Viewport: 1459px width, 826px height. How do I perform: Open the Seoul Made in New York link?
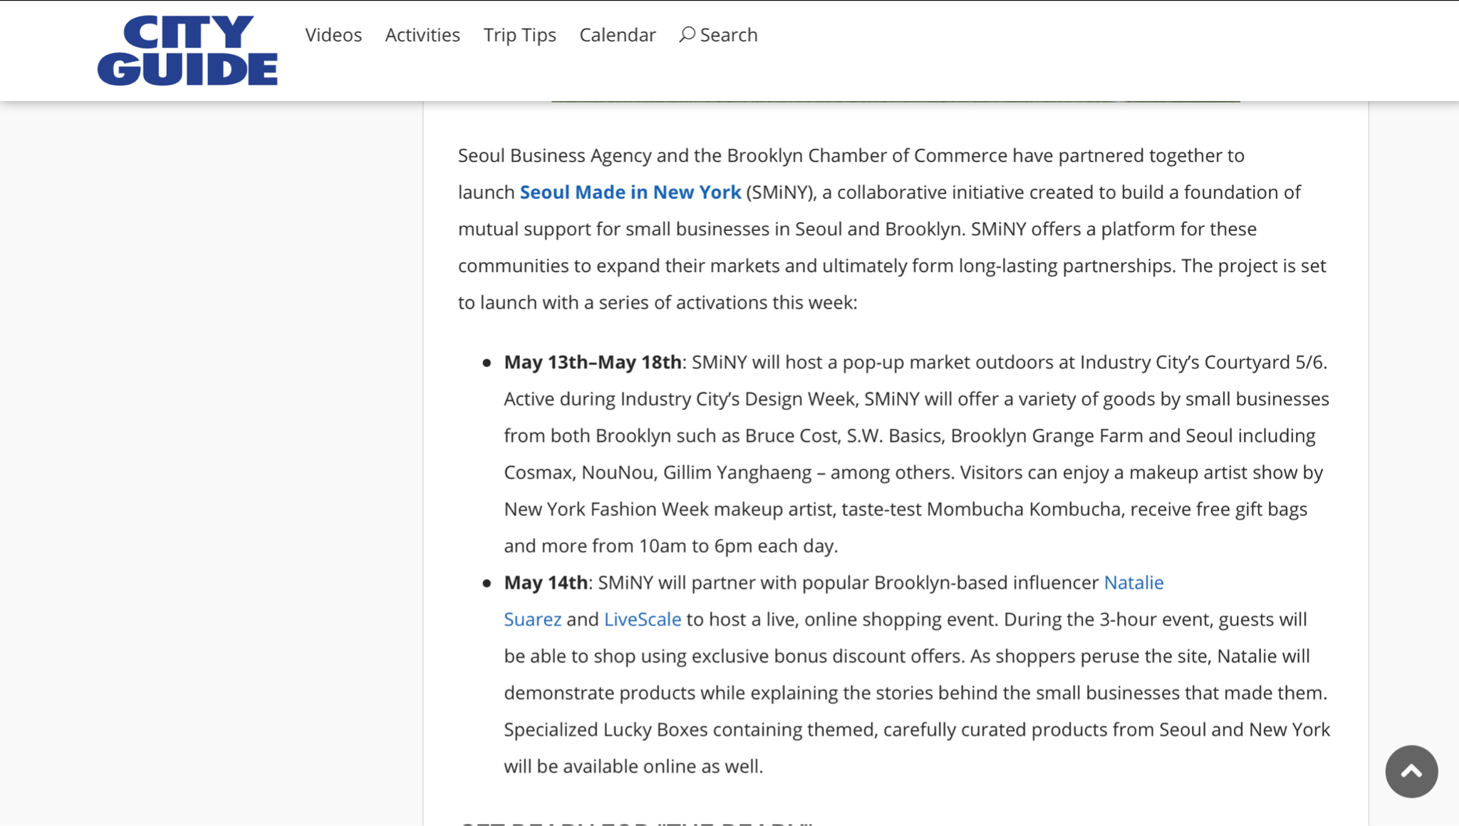click(x=630, y=192)
